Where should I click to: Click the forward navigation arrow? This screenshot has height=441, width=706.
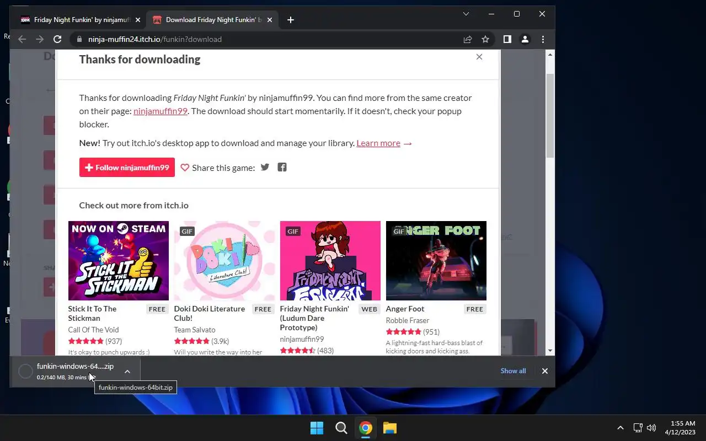tap(40, 39)
